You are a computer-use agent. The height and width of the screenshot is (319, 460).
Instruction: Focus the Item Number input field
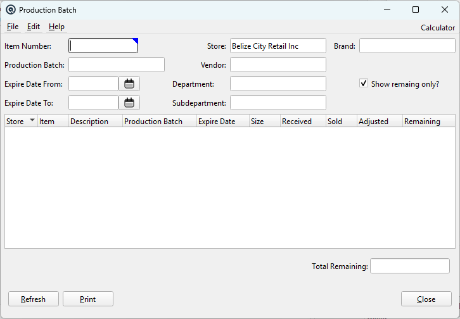coord(103,46)
